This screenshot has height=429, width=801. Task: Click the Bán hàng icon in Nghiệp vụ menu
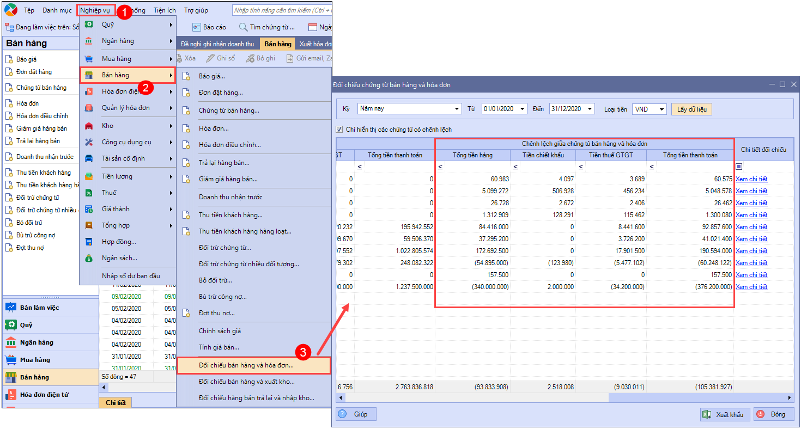coord(89,75)
